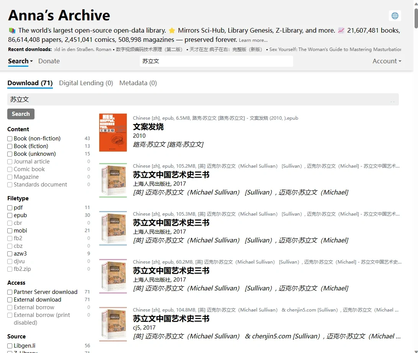Click the author line 路克·苏立文 [路克·苏立文]

[x=168, y=145]
